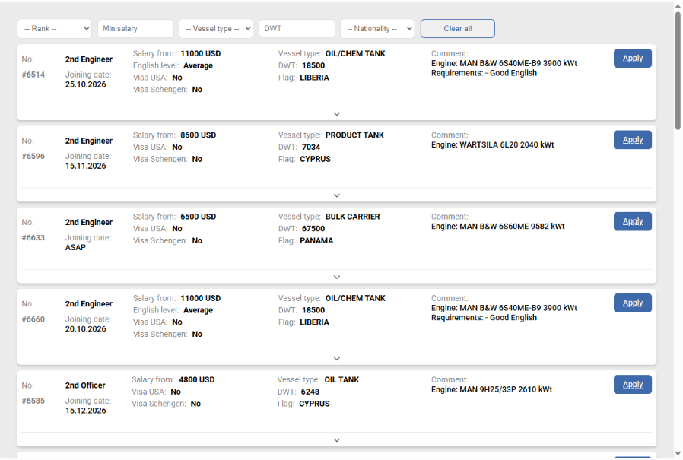Apply to vacancy #6660

click(633, 303)
